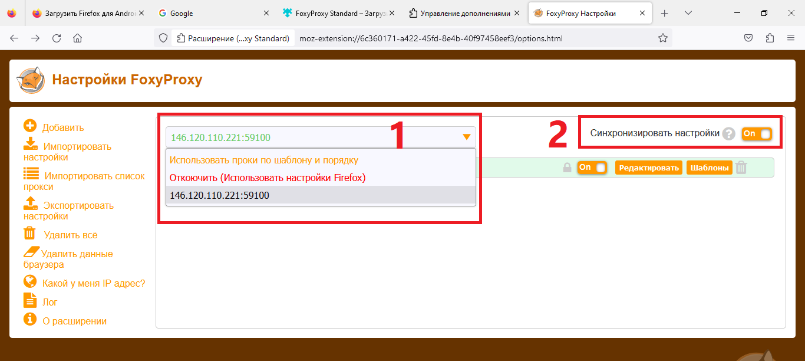Click the sync settings help question mark

(x=729, y=134)
